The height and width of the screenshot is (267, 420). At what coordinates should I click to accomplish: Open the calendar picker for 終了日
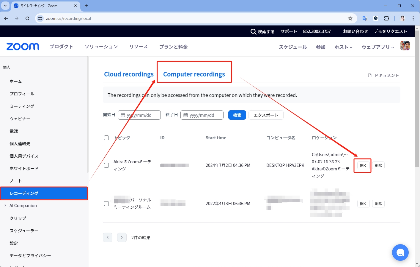(x=186, y=115)
